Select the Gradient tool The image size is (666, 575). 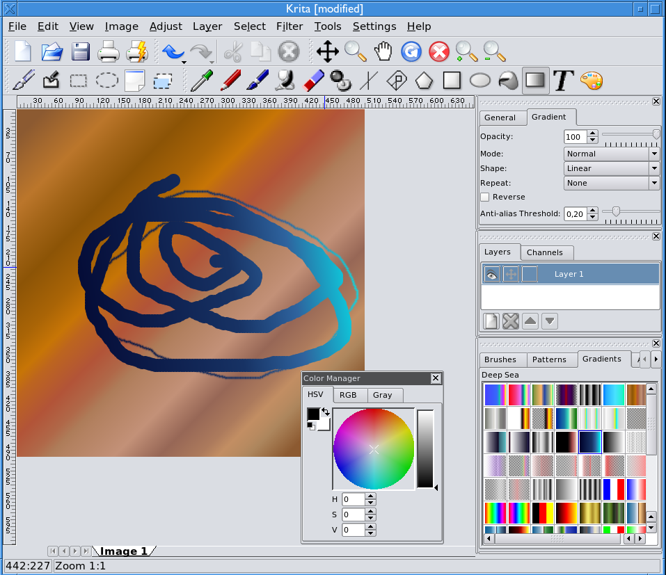[x=535, y=80]
